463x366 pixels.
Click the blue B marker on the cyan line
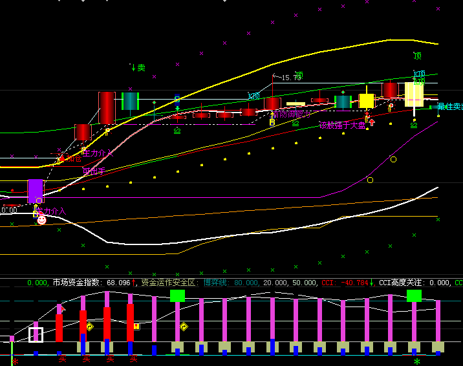coord(177,99)
